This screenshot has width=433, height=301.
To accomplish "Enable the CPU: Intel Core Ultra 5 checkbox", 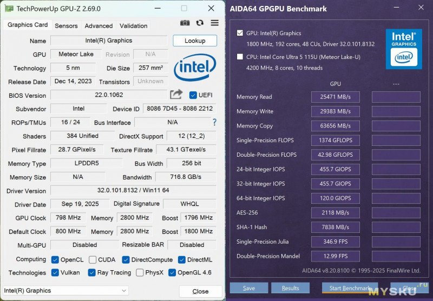I will pyautogui.click(x=240, y=57).
